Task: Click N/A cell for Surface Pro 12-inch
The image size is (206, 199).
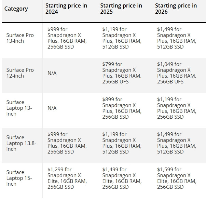Action: click(x=52, y=73)
